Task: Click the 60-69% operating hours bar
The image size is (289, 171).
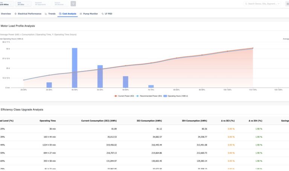Action: 126,82
